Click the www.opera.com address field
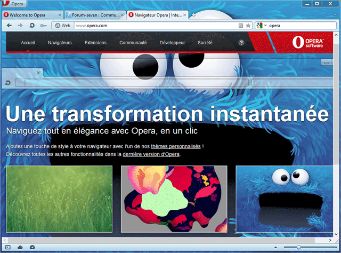 tap(155, 25)
